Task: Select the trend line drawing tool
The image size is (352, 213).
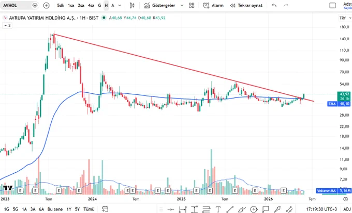Action: pos(230,209)
